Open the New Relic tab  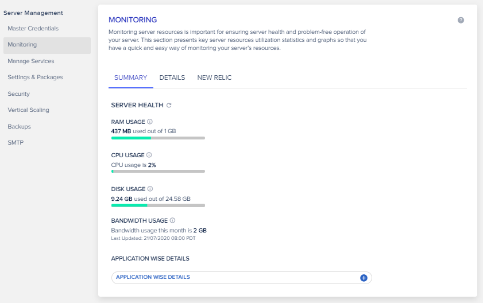tap(214, 77)
